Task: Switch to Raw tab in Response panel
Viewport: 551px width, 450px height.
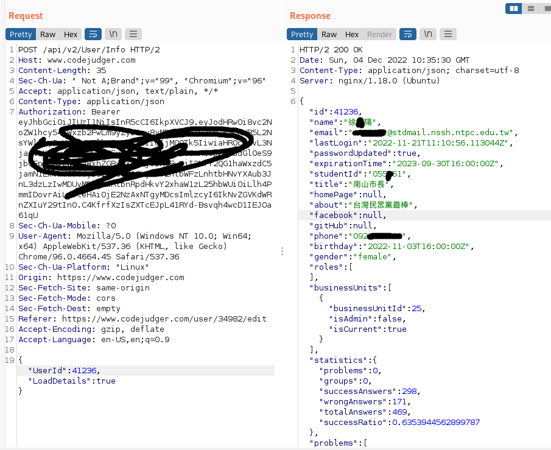Action: [329, 35]
